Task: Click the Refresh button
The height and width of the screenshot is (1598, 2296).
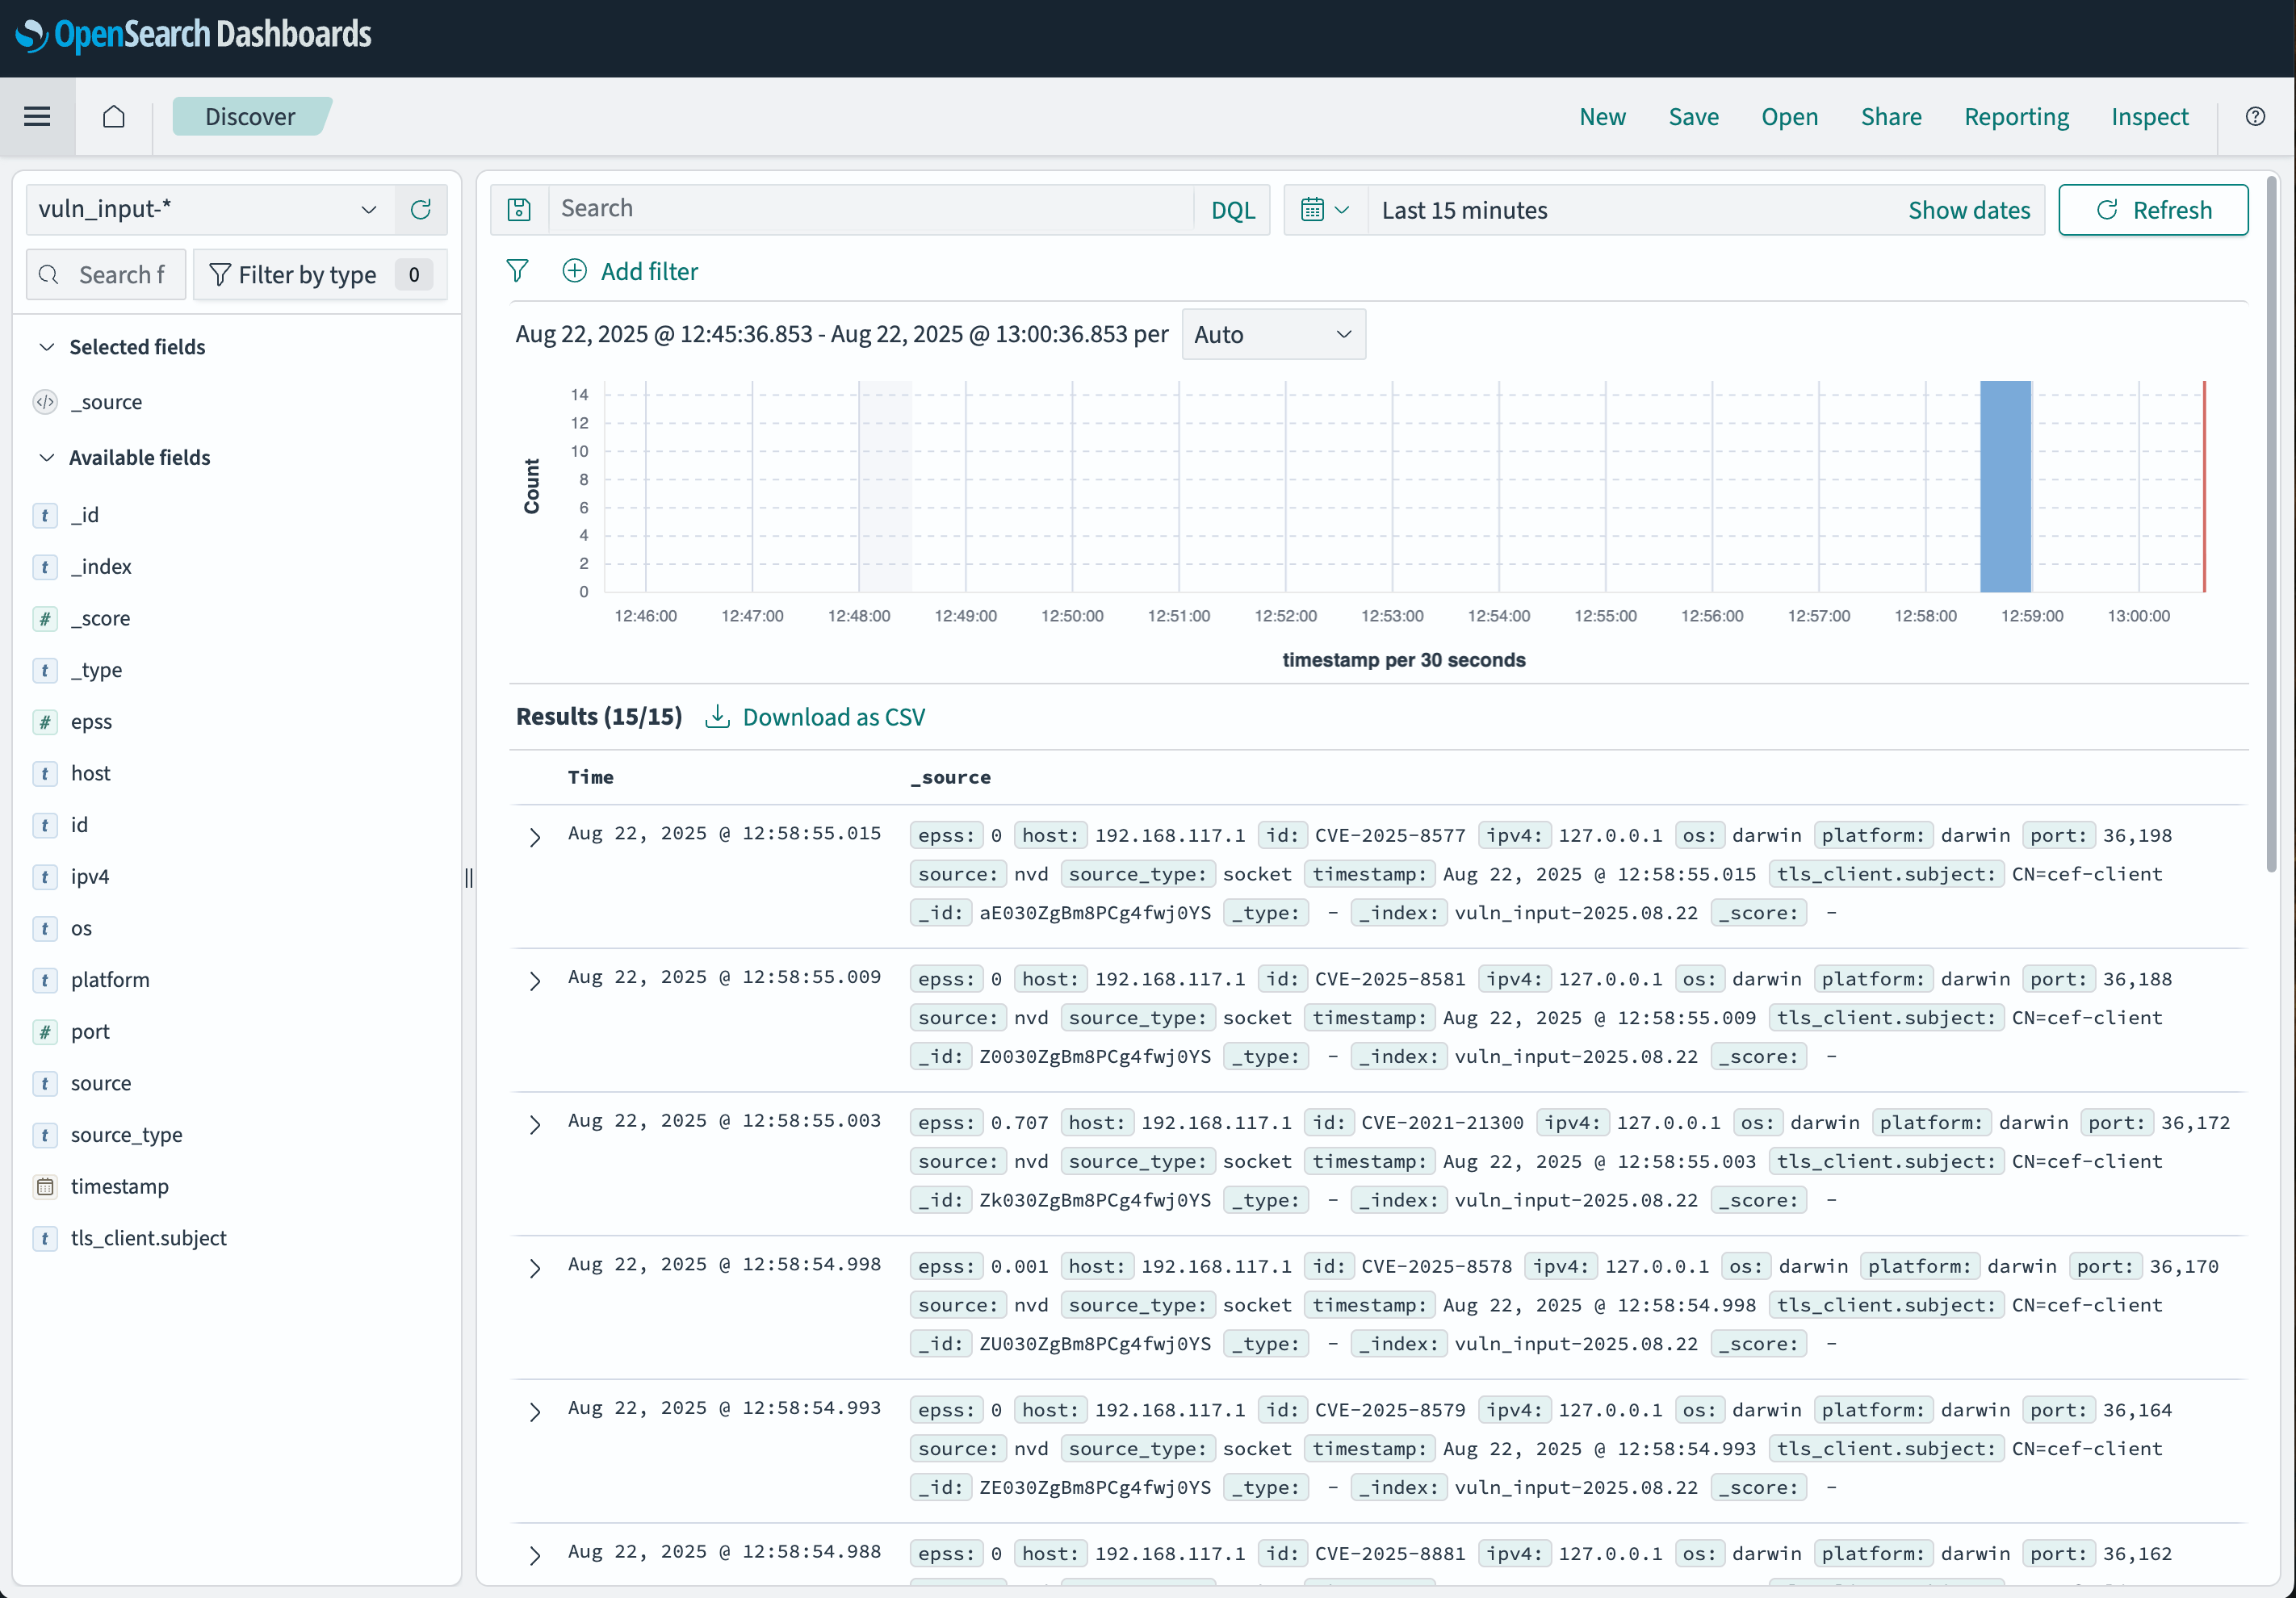Action: tap(2152, 210)
